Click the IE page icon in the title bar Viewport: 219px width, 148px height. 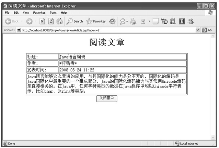coord(5,6)
